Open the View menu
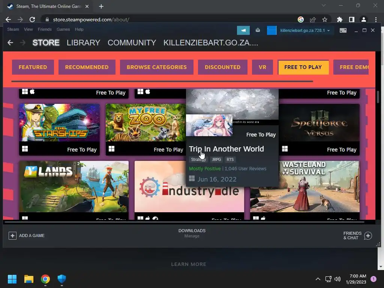The image size is (384, 288). pyautogui.click(x=28, y=29)
